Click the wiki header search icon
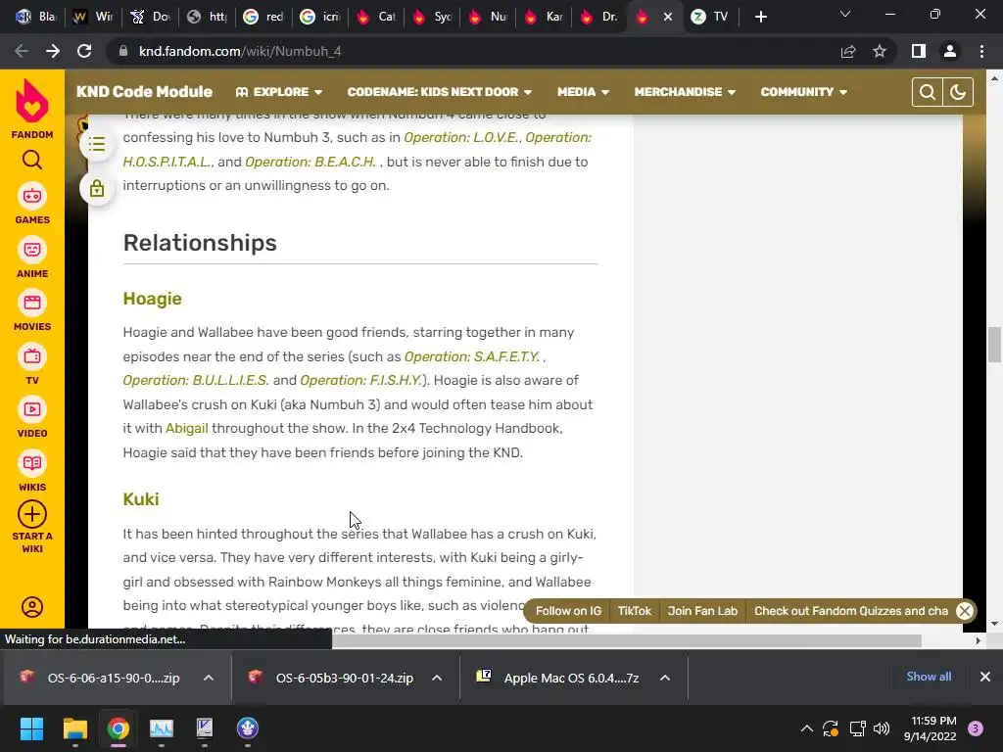The width and height of the screenshot is (1003, 752). [927, 92]
